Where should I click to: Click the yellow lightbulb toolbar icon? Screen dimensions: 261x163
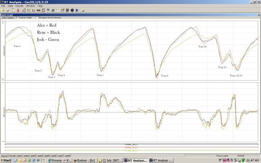(83, 10)
